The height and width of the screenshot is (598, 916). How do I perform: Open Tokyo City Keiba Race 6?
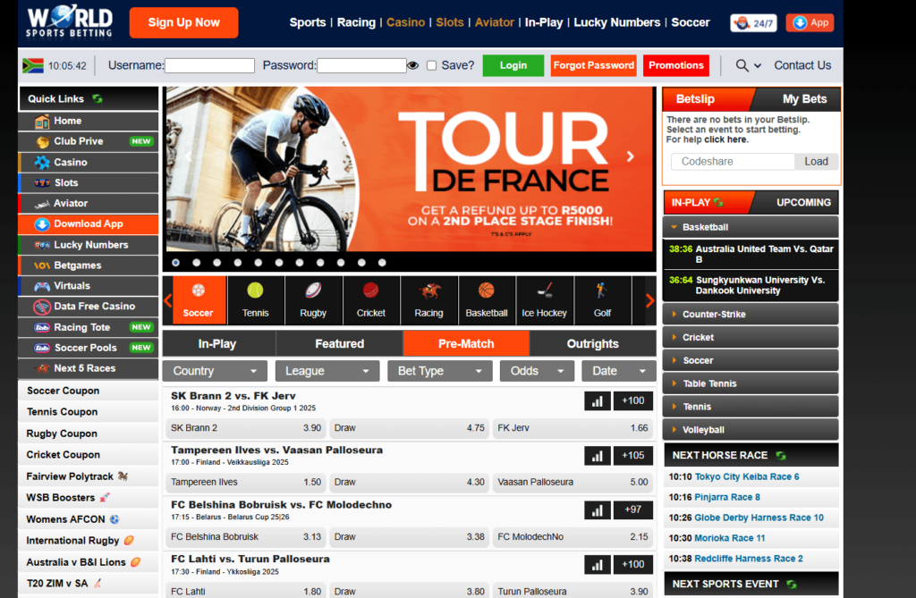pyautogui.click(x=747, y=476)
